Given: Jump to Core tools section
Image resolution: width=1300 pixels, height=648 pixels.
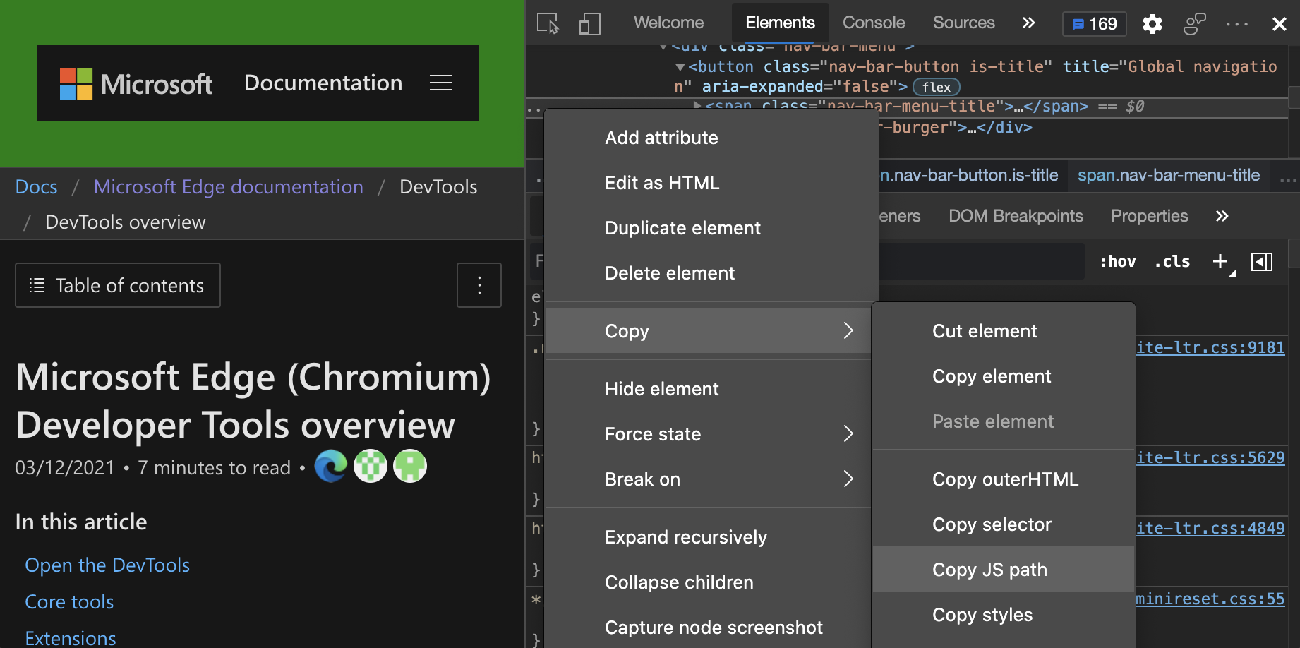Looking at the screenshot, I should (69, 602).
